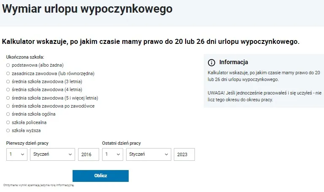The width and height of the screenshot is (324, 192).
Task: Open first work day number dropdown
Action: [x=17, y=154]
